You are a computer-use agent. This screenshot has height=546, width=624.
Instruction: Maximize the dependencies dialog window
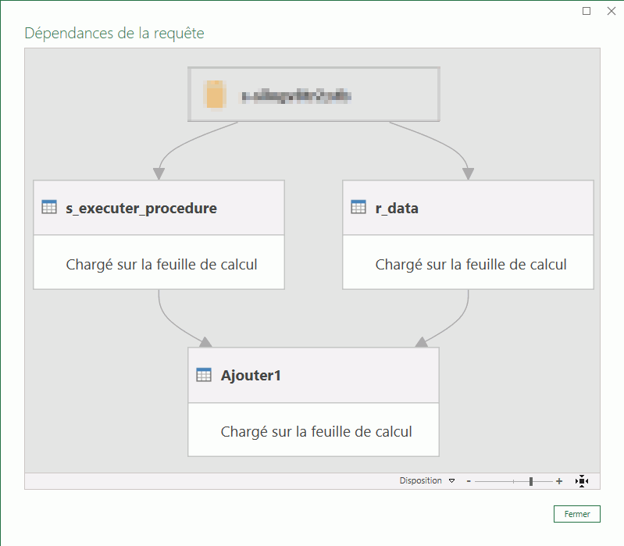(587, 11)
